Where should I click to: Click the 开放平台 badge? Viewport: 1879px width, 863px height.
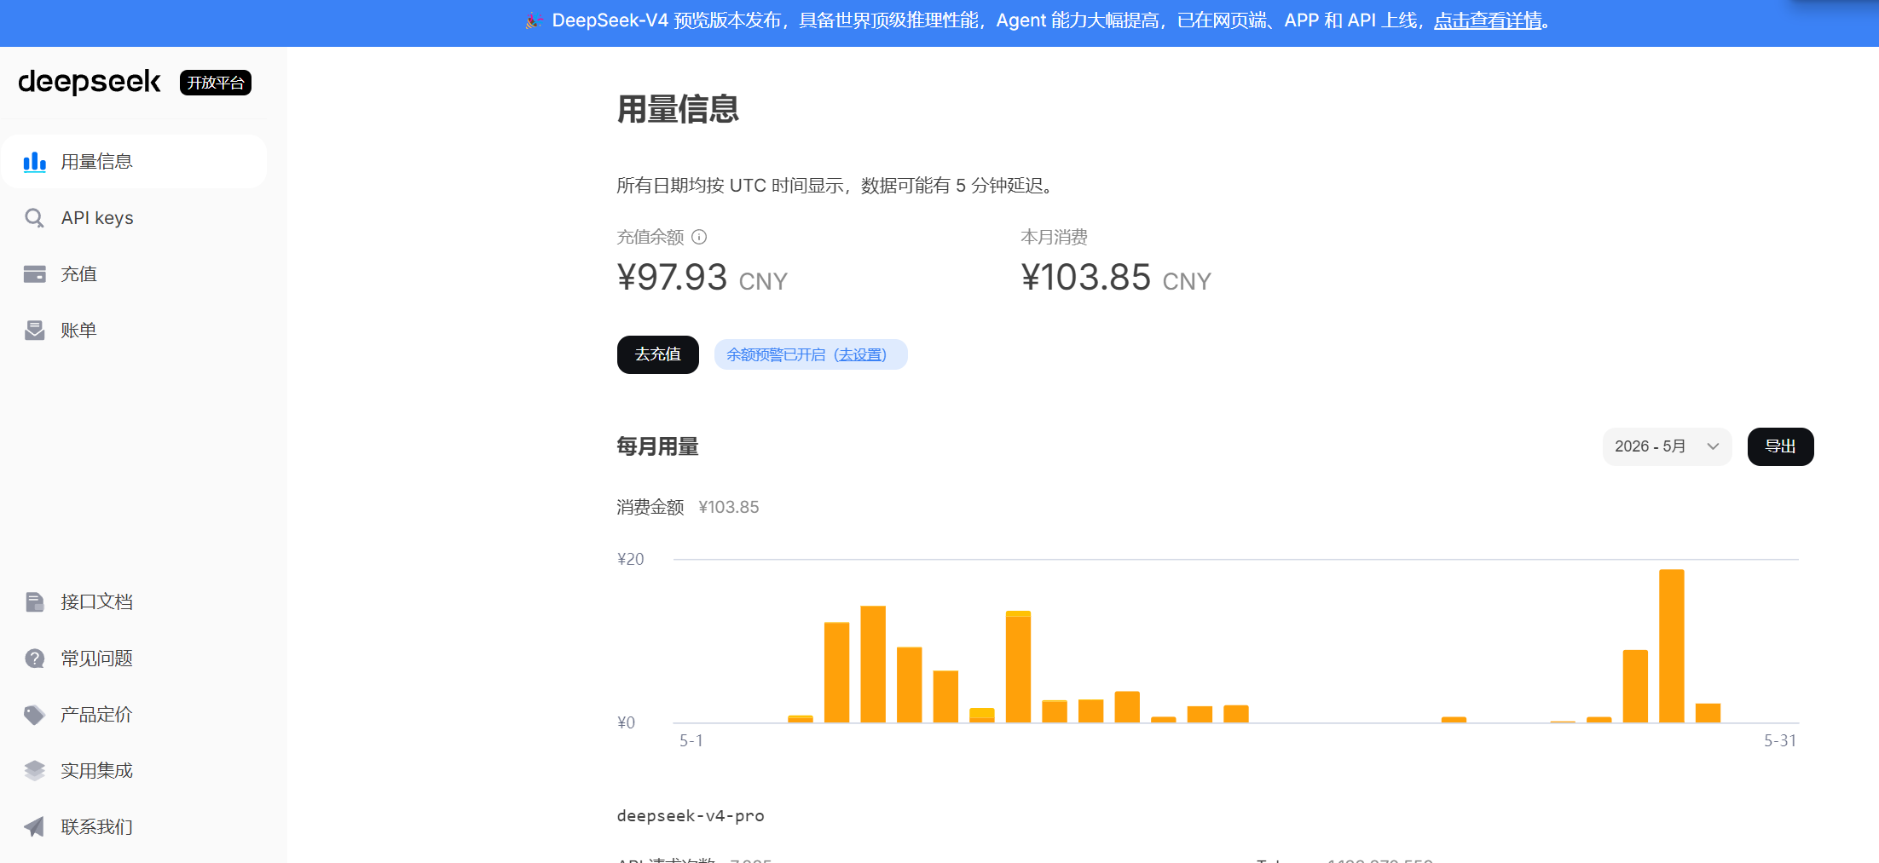[216, 83]
